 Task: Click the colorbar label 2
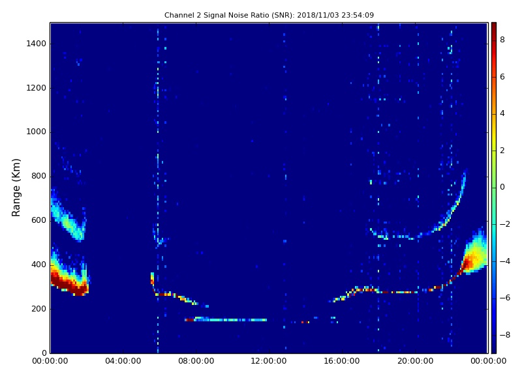pos(502,151)
